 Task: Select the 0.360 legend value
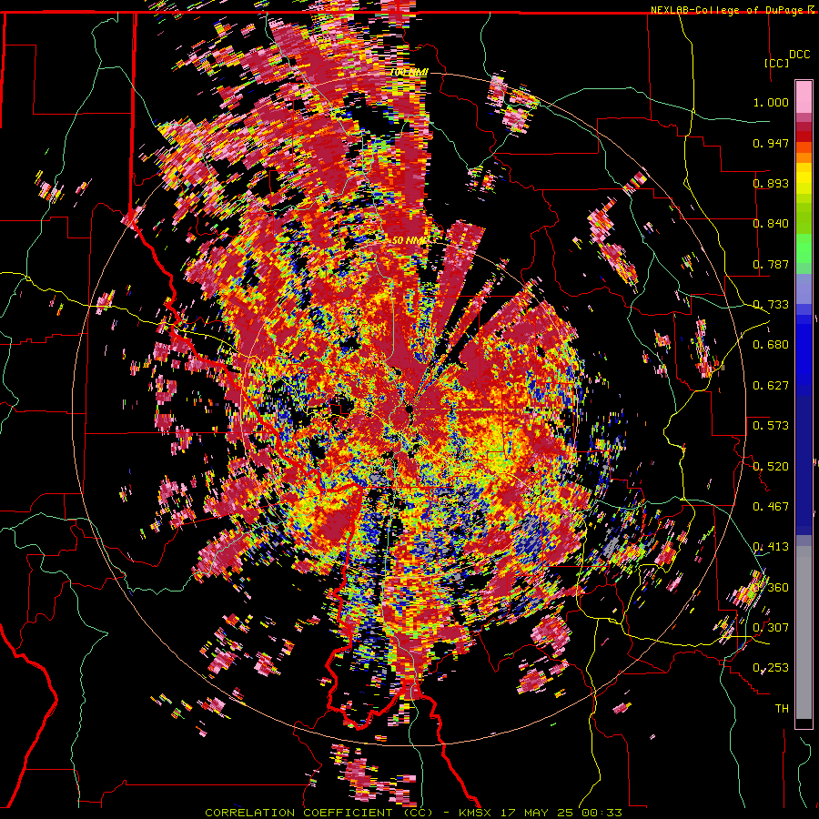click(771, 588)
